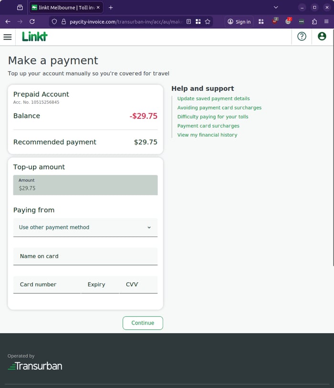334x388 pixels.
Task: Select the 'linkt Melbourne' browser tab
Action: (62, 7)
